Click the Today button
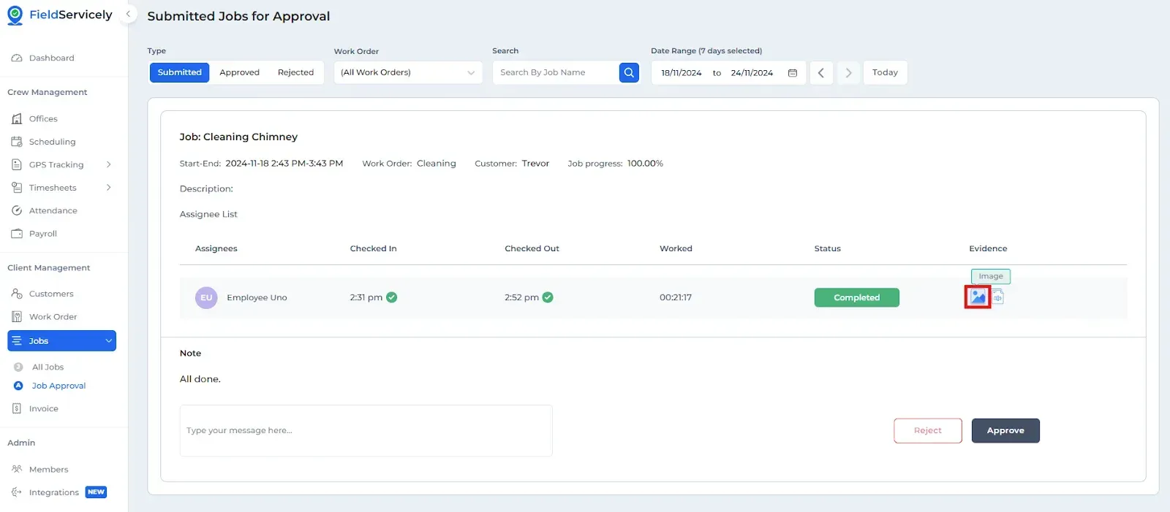This screenshot has width=1170, height=512. point(885,72)
